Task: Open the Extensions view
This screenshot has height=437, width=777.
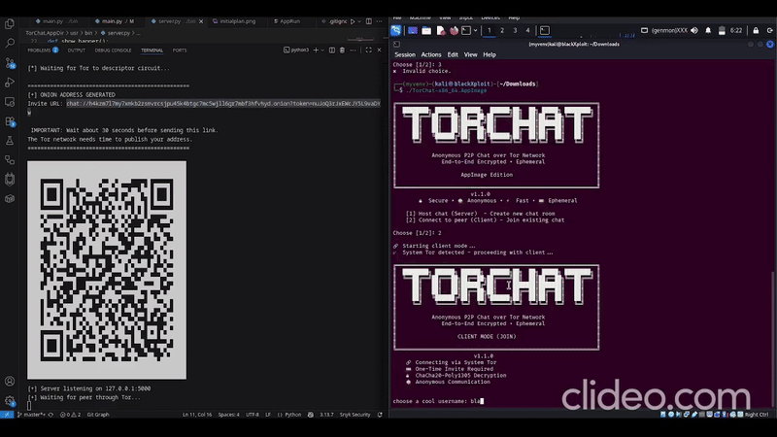Action: (x=10, y=121)
